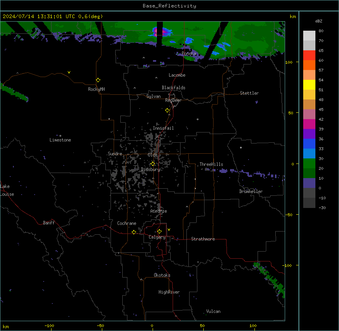Select the bright green 20-30 dBZ swatch
This screenshot has width=339, height=331.
pyautogui.click(x=309, y=164)
